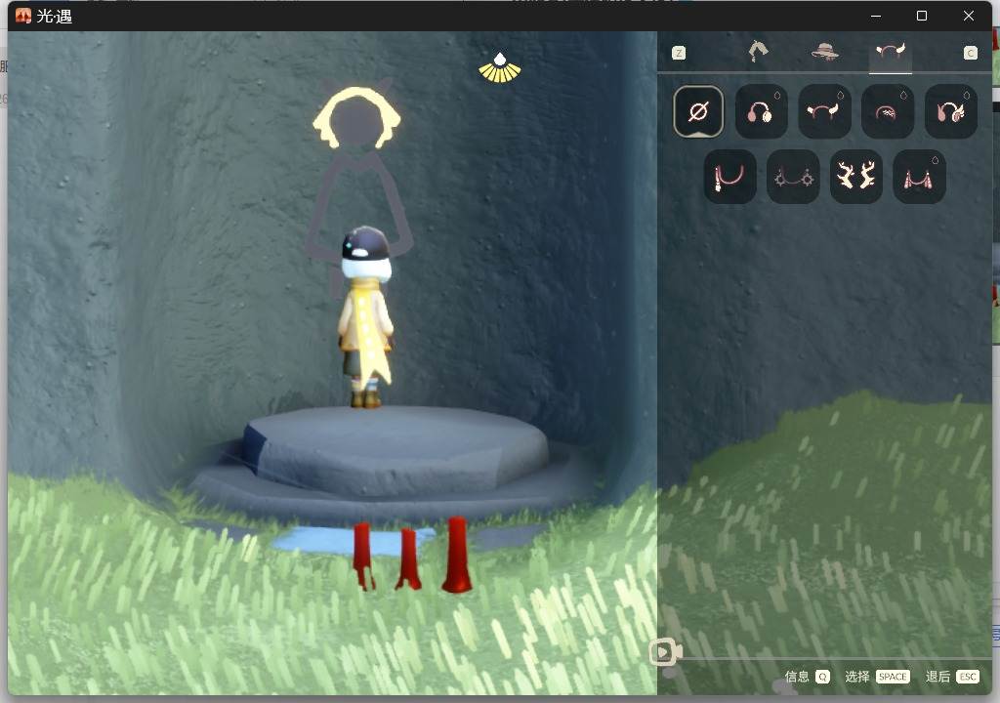Choose the earmuff headphones accessory
This screenshot has height=703, width=1000.
coord(761,111)
